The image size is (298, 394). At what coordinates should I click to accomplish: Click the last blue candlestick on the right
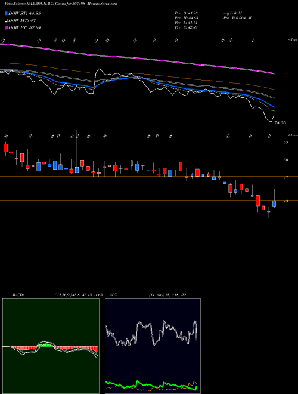point(274,204)
